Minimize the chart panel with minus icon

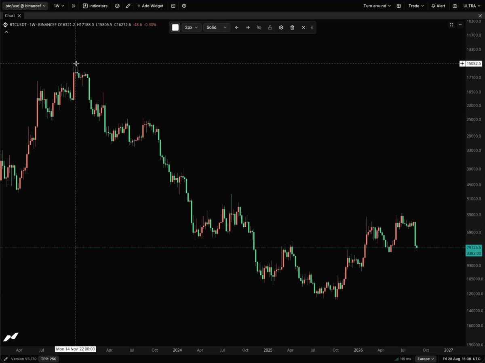pos(460,25)
